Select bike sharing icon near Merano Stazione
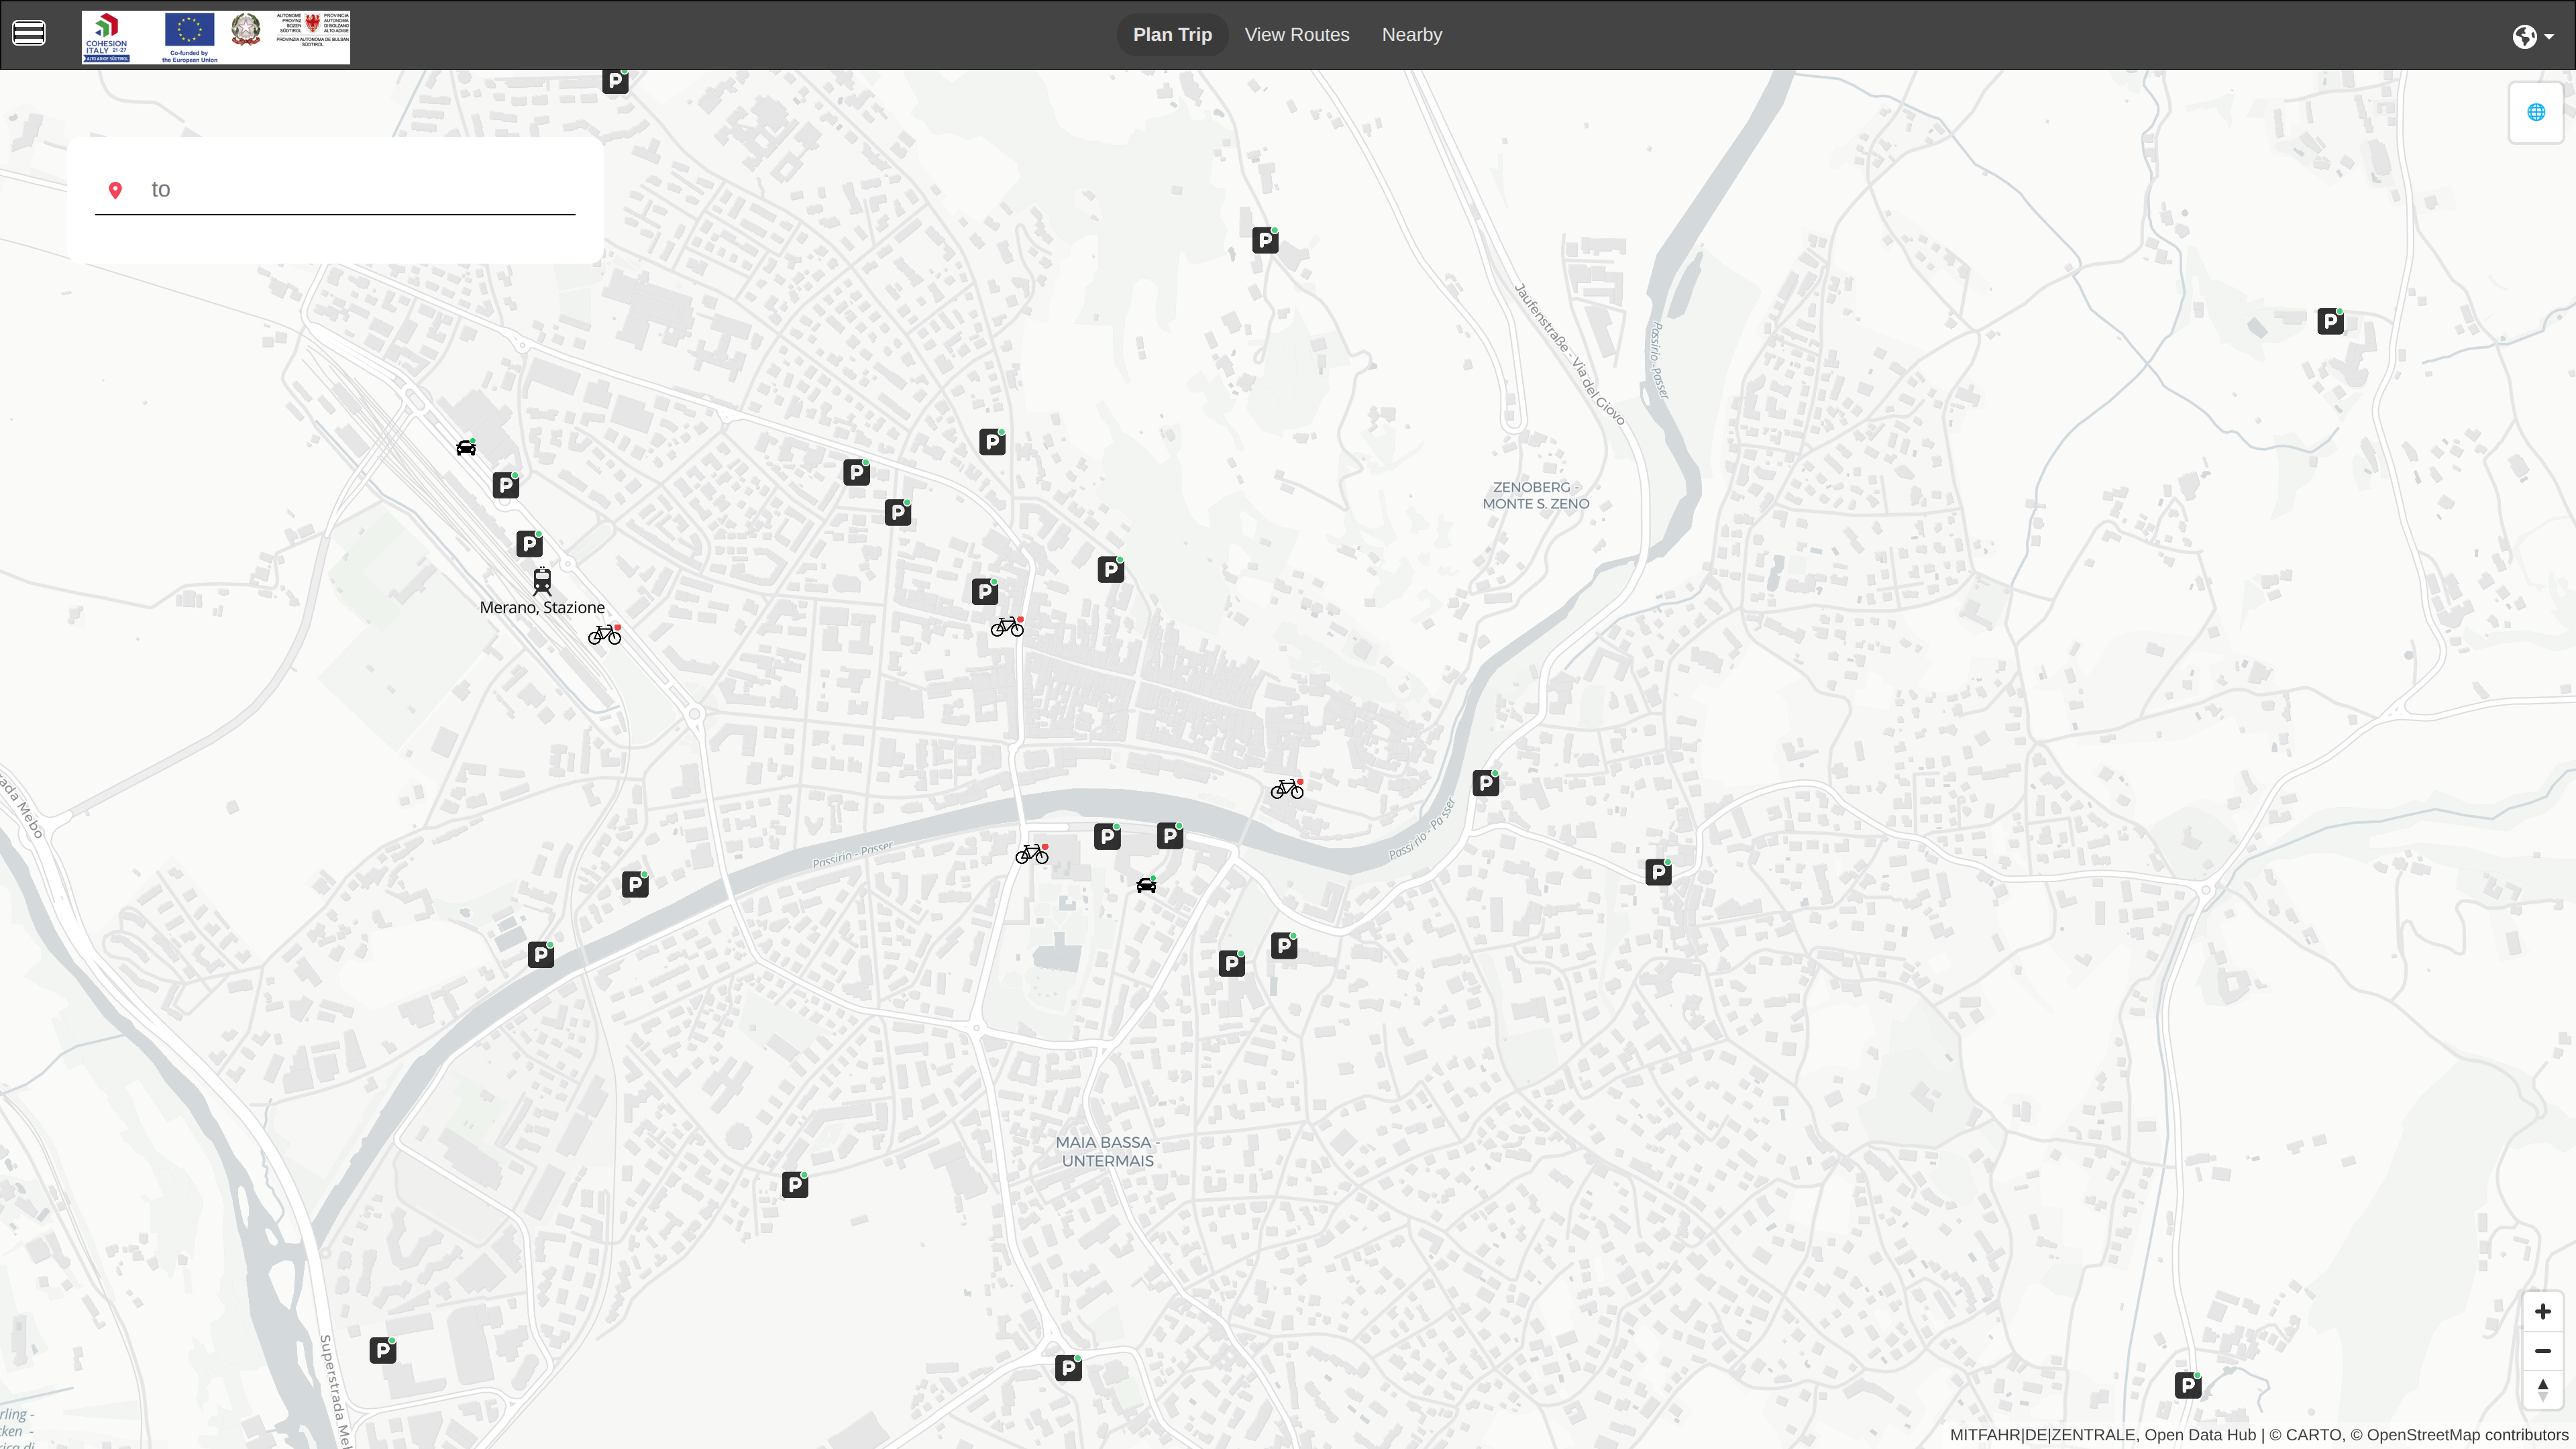The image size is (2576, 1449). [x=604, y=635]
